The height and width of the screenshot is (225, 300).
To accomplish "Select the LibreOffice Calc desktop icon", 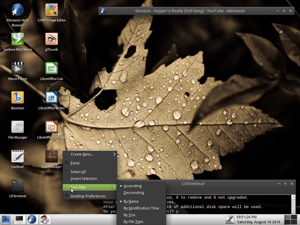I will click(52, 69).
